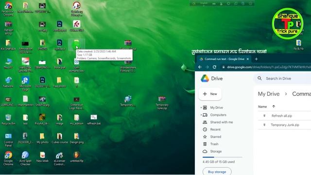
Task: Click the Drive storage usage bar
Action: point(223,157)
